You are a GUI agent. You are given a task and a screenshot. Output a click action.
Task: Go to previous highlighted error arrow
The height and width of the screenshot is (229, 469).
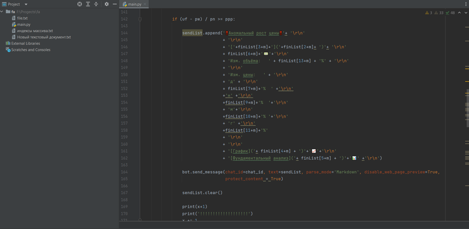459,13
